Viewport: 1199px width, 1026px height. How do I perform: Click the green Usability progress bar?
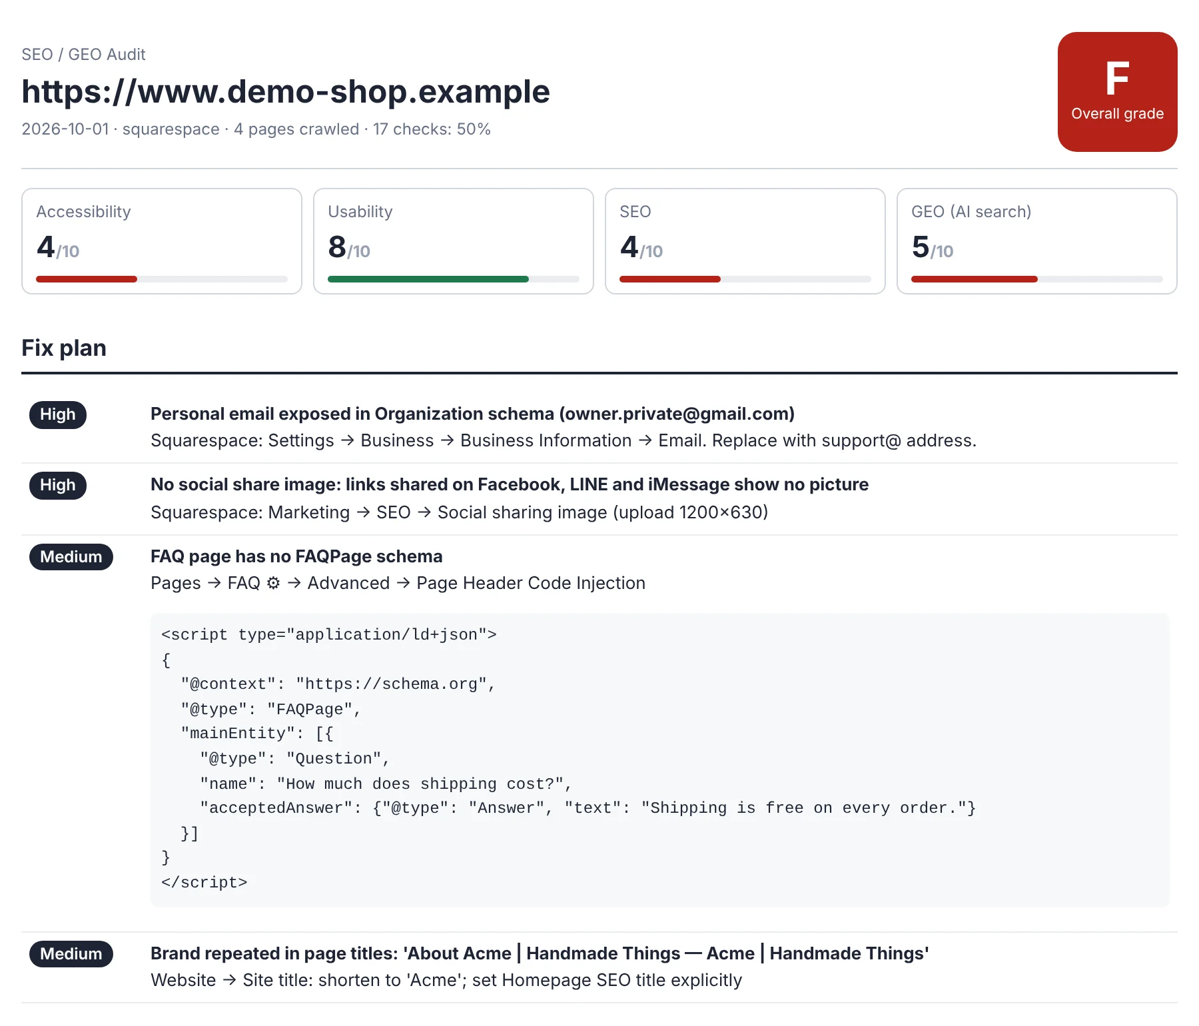[x=428, y=279]
